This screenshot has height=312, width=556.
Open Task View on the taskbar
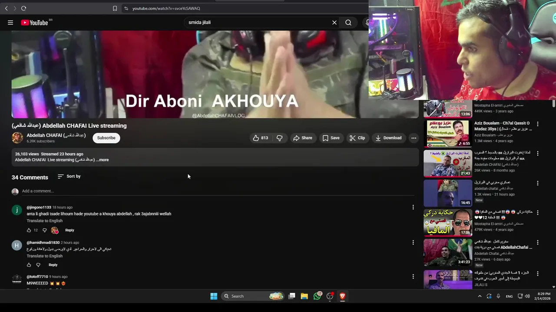pos(292,296)
